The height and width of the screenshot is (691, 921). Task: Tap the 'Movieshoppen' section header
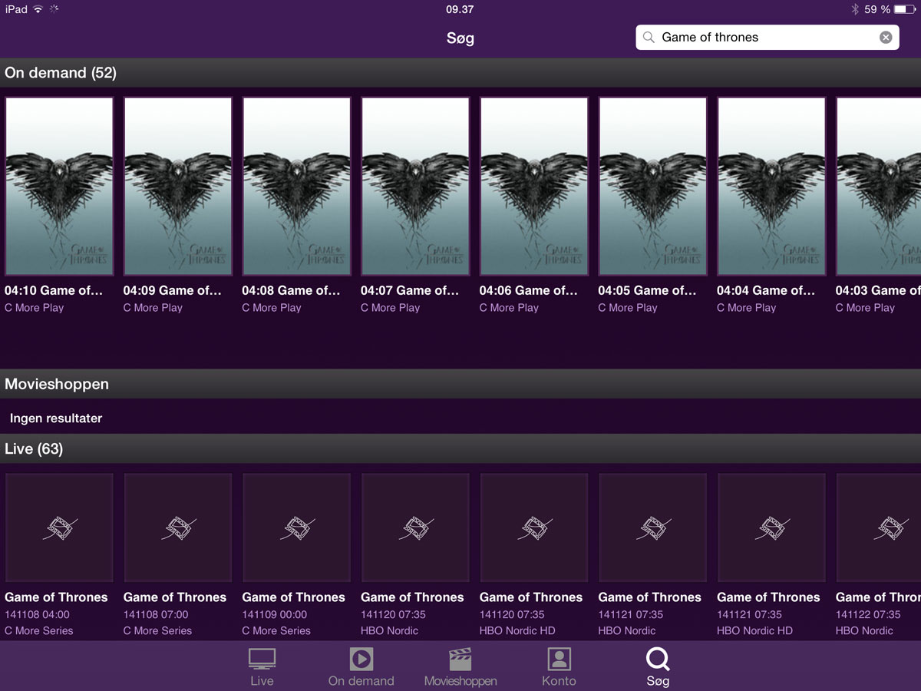[460, 384]
